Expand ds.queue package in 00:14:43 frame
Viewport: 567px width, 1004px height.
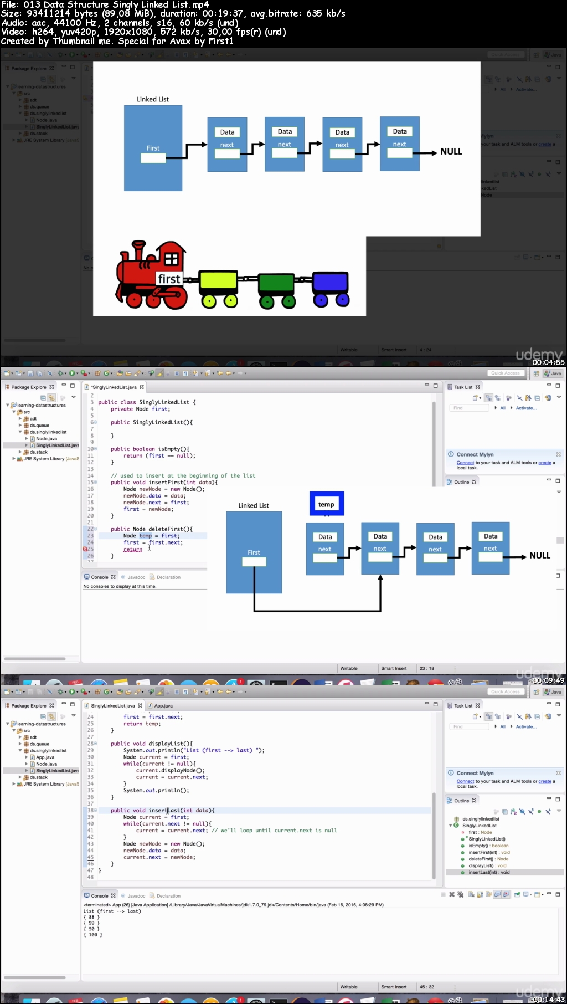tap(20, 744)
